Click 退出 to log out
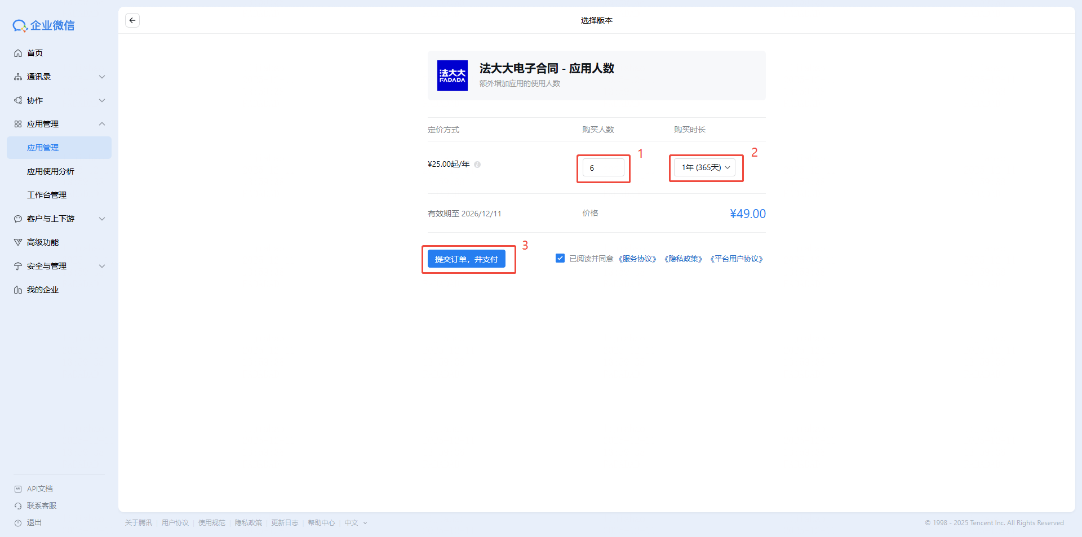This screenshot has width=1082, height=537. [x=34, y=523]
